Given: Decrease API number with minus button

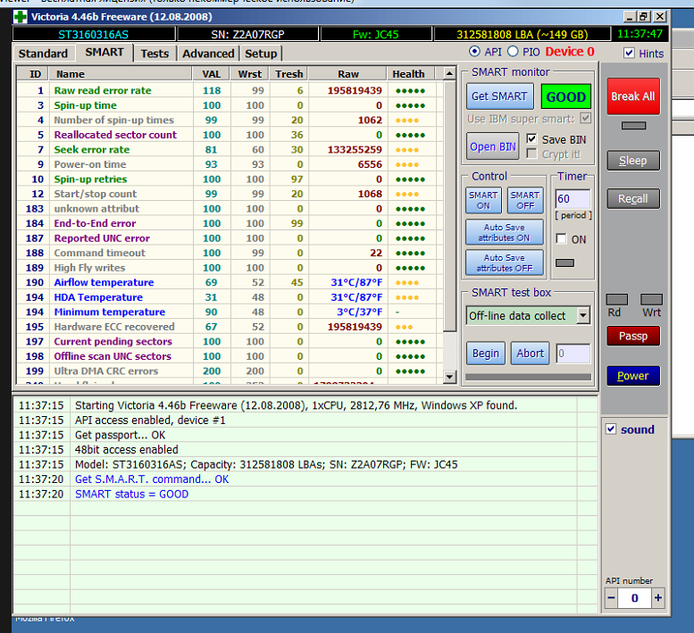Looking at the screenshot, I should 612,598.
